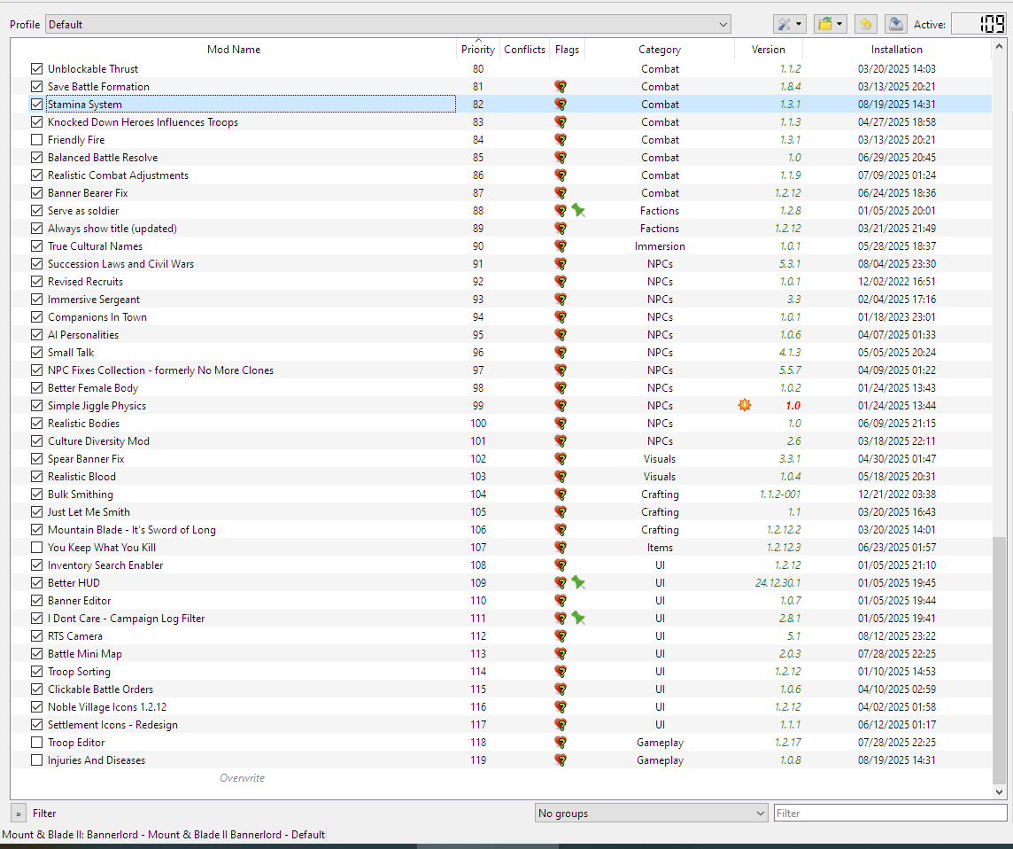Disable the Battle Mini Map checkbox
Image resolution: width=1013 pixels, height=849 pixels.
click(x=37, y=654)
